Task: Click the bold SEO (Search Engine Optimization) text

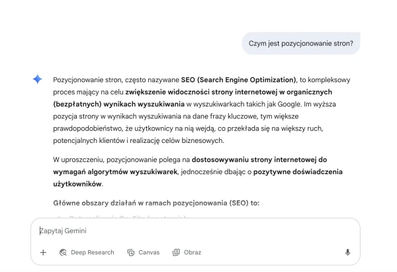Action: pyautogui.click(x=238, y=80)
